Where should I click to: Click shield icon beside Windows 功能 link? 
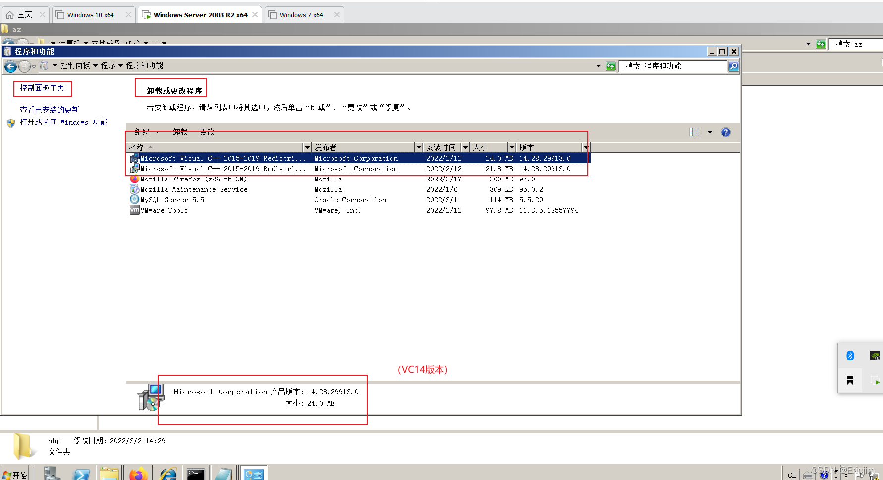(x=11, y=123)
